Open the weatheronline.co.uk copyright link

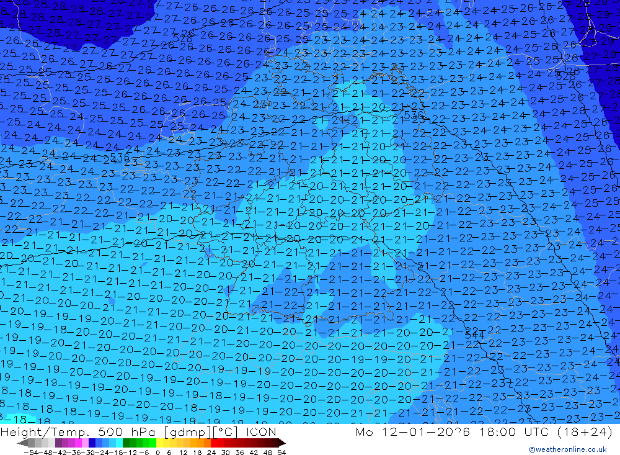[x=568, y=449]
